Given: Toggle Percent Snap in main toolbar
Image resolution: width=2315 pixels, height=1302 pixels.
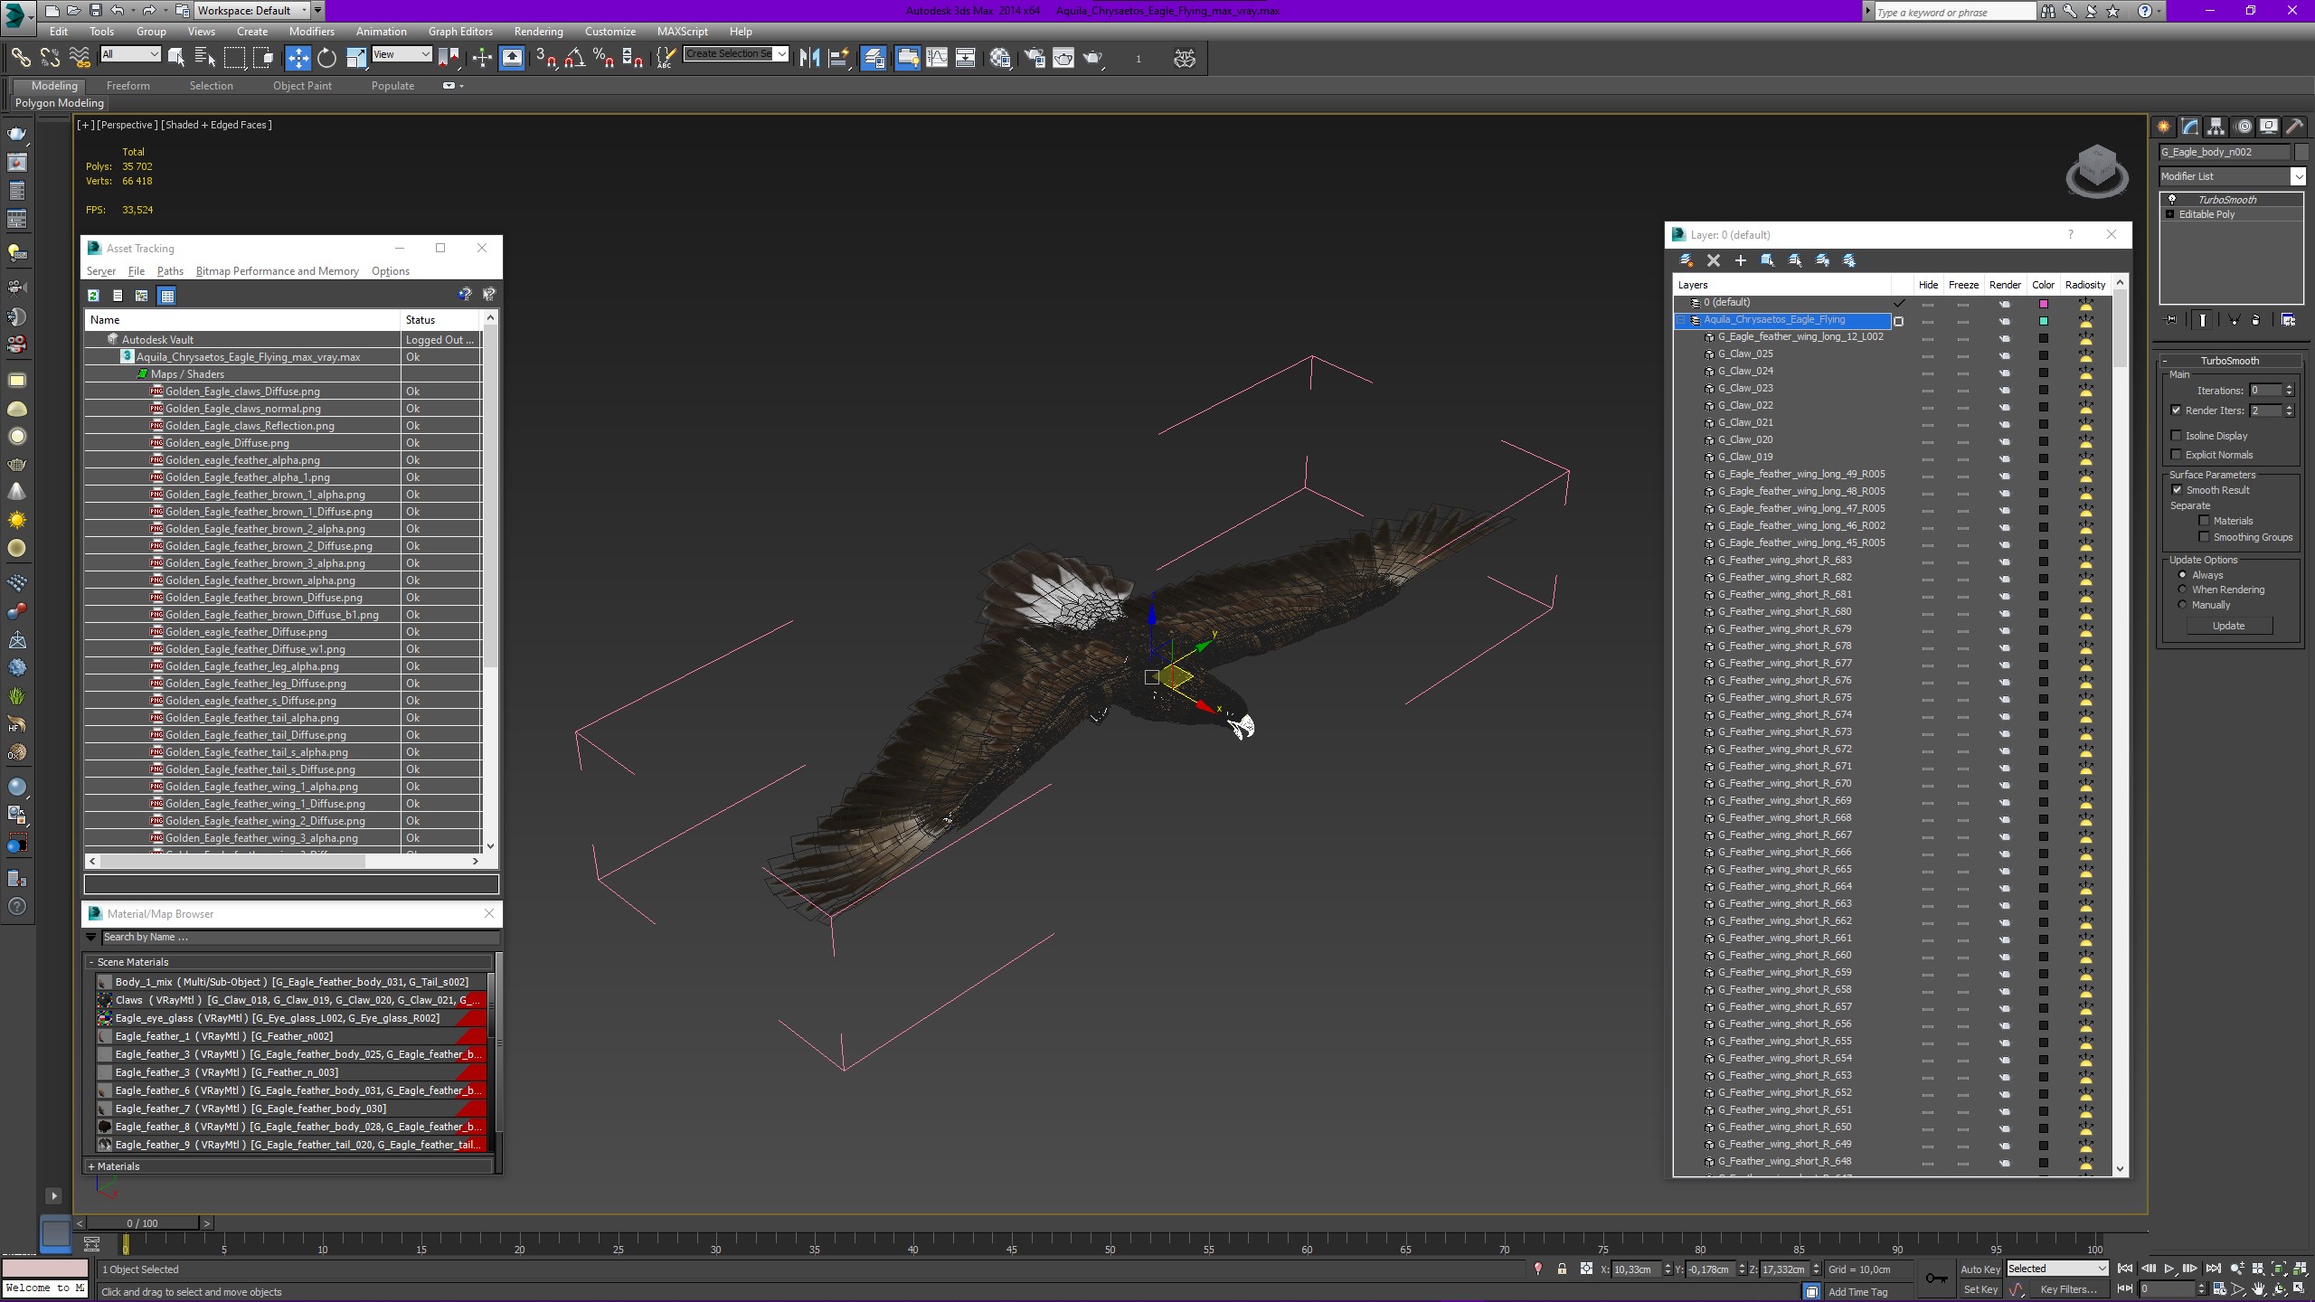Looking at the screenshot, I should (603, 58).
